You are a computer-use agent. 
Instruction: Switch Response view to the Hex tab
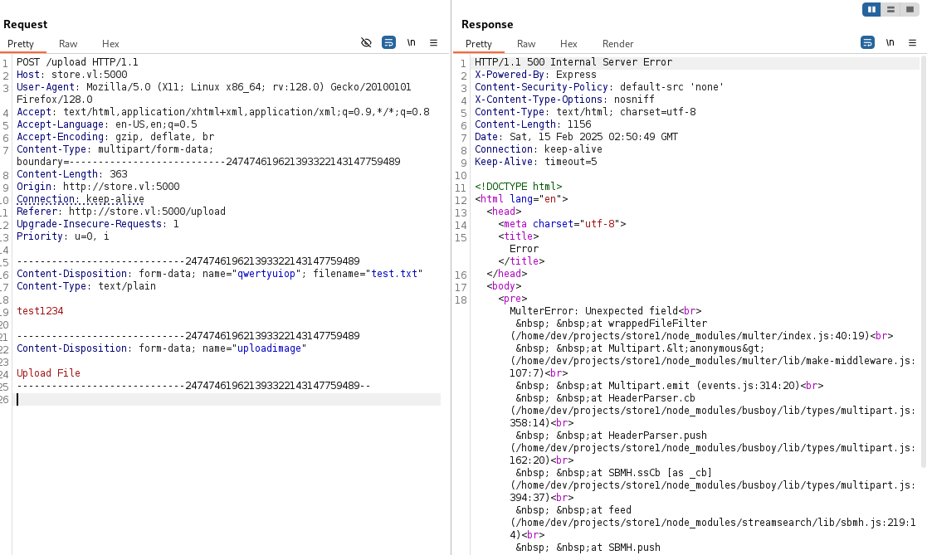click(x=568, y=44)
